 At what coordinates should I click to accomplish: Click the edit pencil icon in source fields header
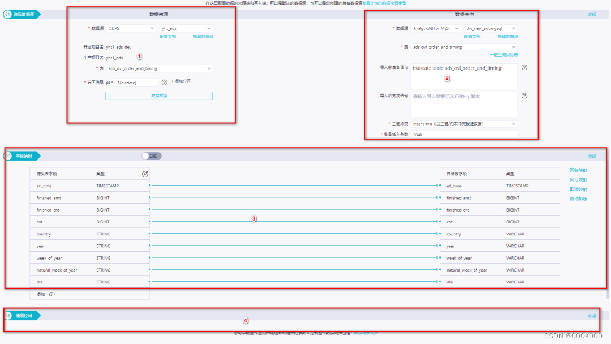(145, 174)
